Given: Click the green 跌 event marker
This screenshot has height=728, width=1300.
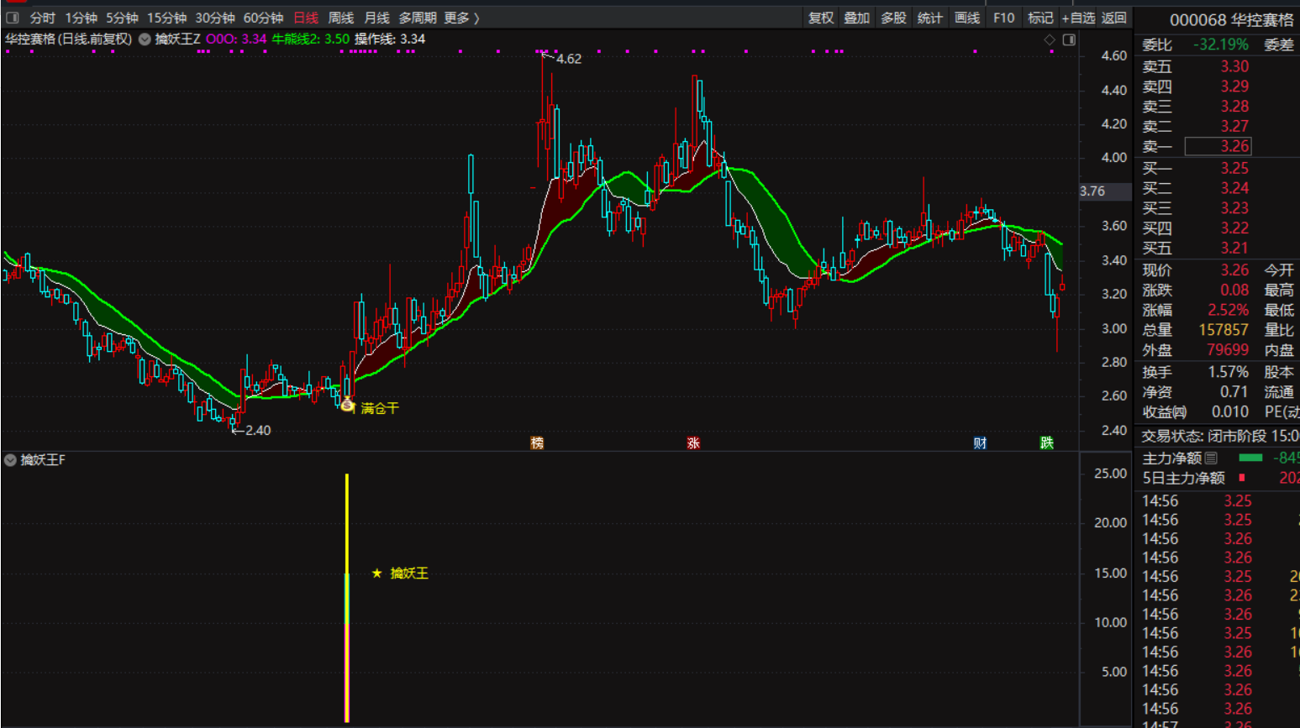Looking at the screenshot, I should [1046, 443].
